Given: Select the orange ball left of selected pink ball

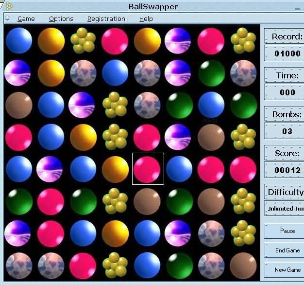Looking at the screenshot, I should click(x=115, y=169).
